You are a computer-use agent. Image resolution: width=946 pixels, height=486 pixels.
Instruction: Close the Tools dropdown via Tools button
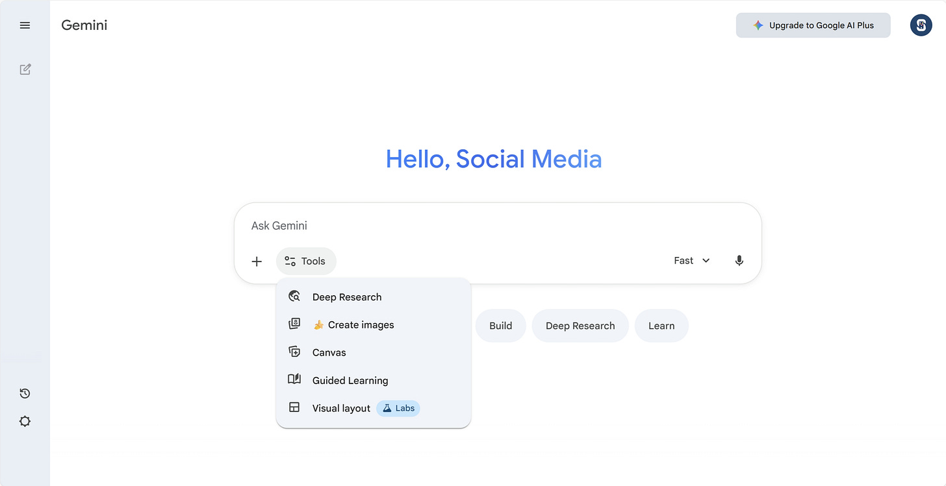click(306, 261)
